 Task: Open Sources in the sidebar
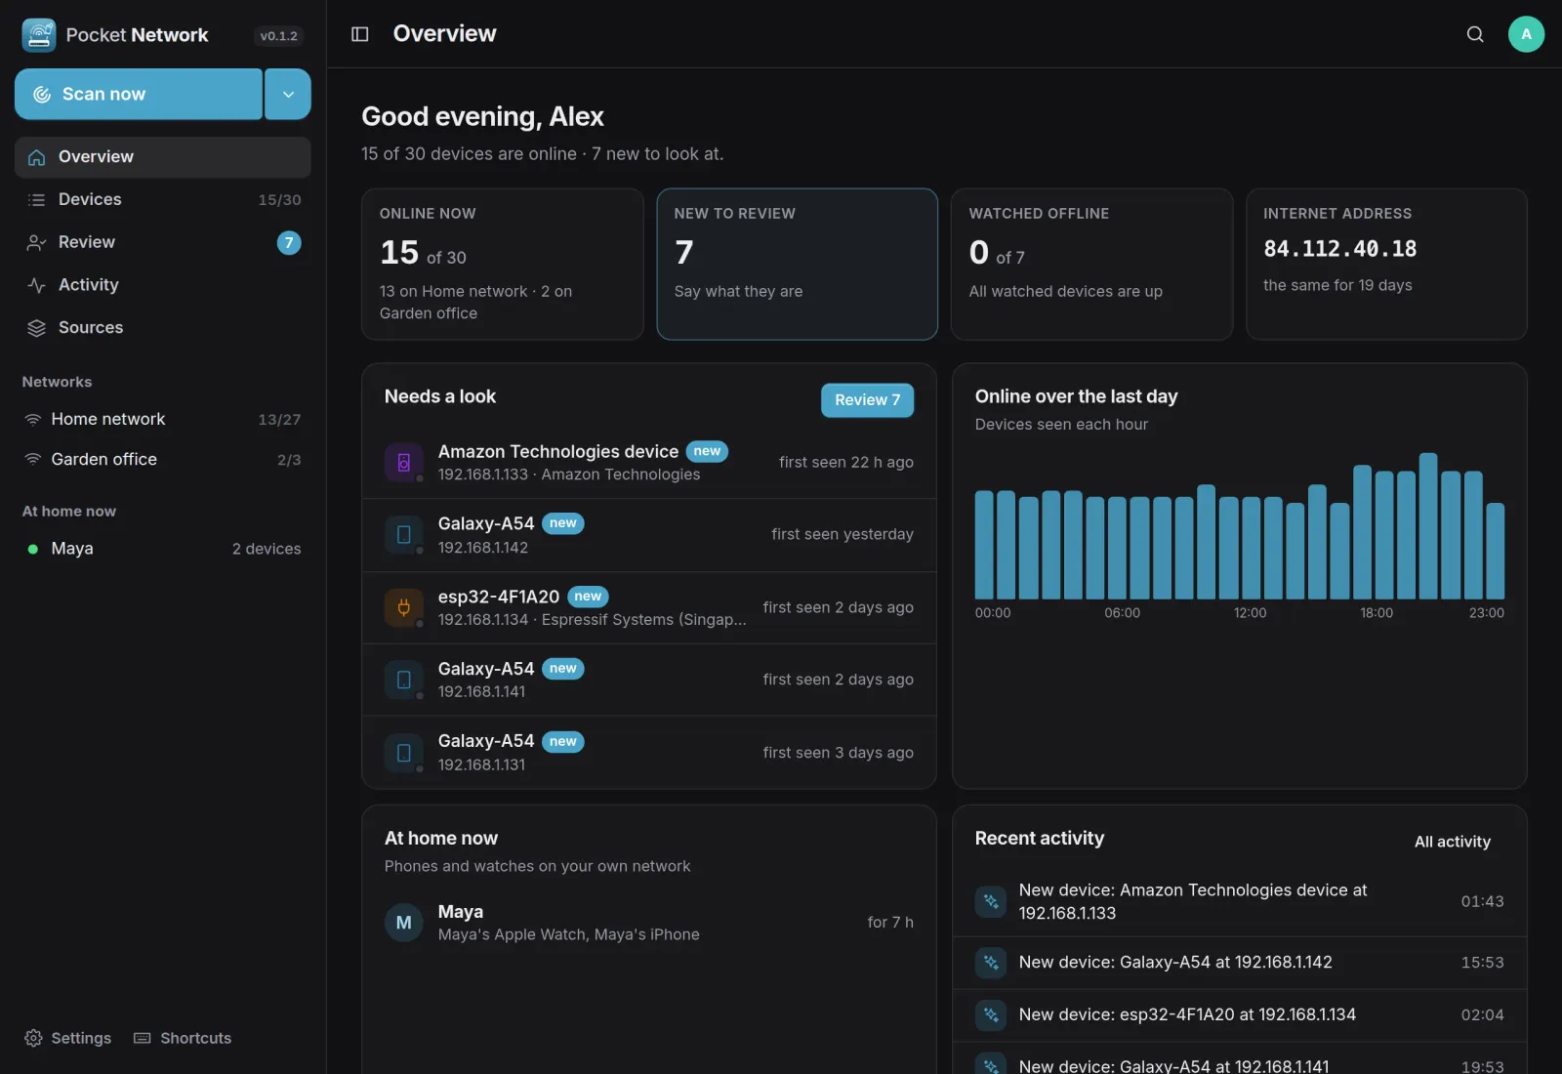click(163, 328)
